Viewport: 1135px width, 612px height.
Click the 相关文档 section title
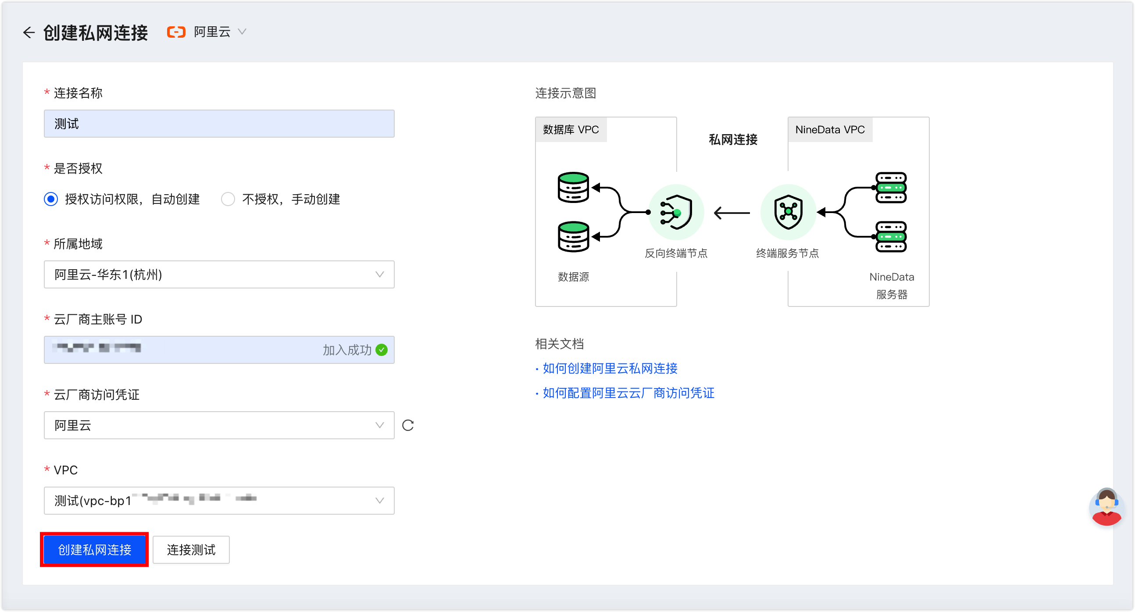[x=560, y=344]
